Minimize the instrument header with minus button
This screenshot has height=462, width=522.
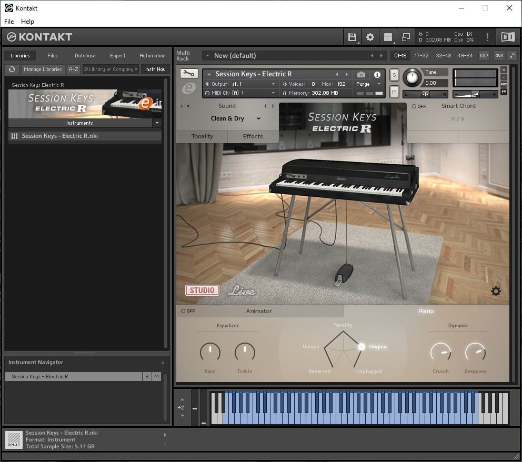[x=504, y=77]
